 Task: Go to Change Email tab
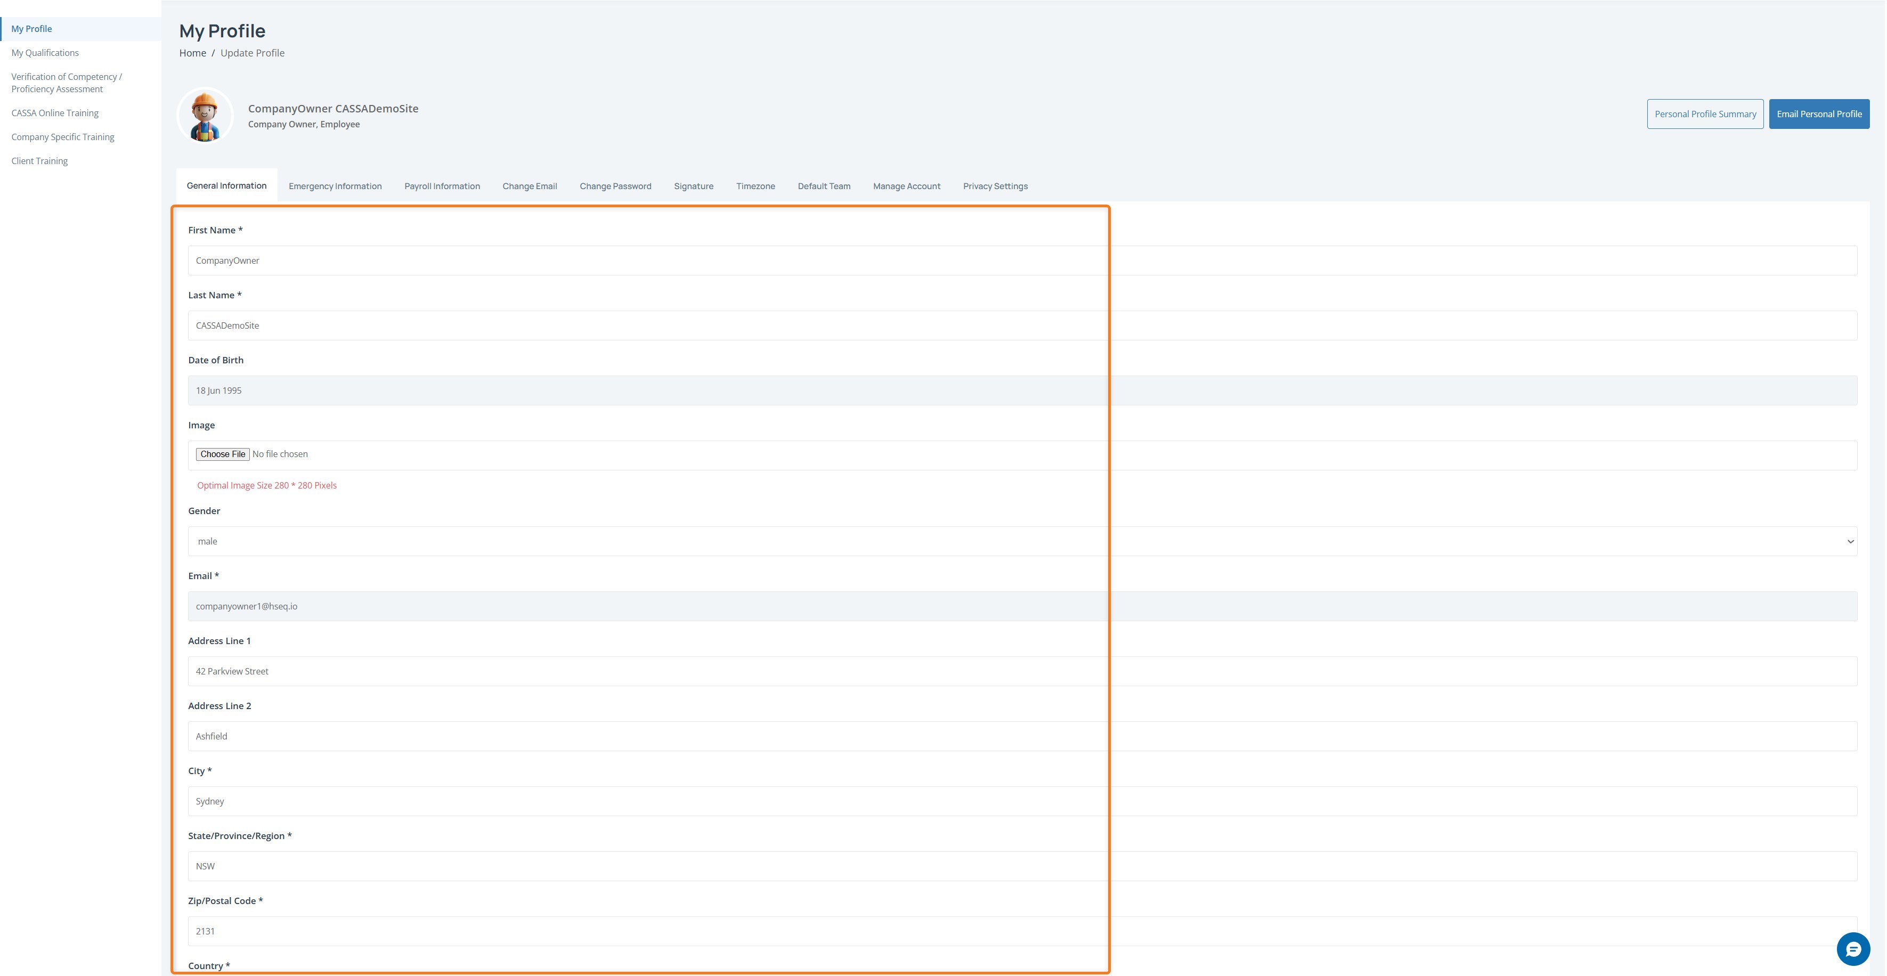pos(530,186)
